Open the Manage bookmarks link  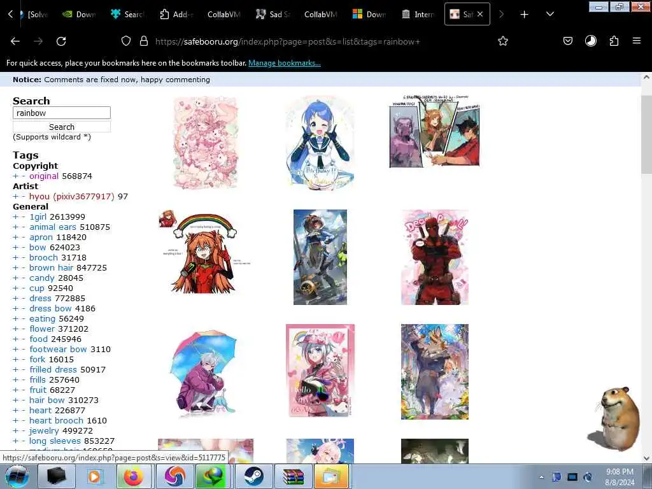pyautogui.click(x=285, y=63)
